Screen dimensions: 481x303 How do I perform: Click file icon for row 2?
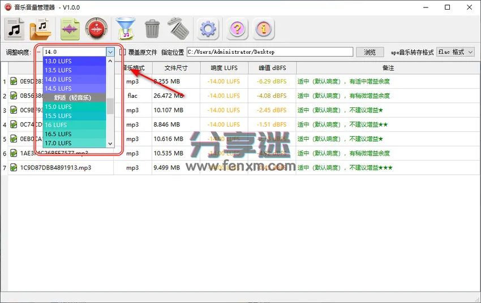pyautogui.click(x=14, y=96)
